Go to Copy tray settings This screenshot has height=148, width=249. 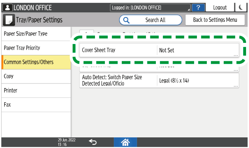coord(36,76)
